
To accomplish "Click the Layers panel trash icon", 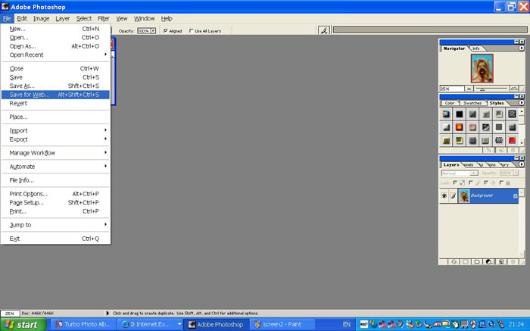I will (513, 261).
